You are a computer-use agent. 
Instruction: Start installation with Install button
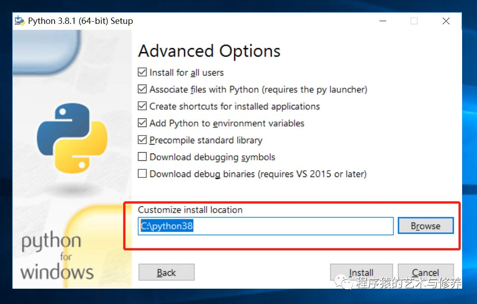point(361,272)
